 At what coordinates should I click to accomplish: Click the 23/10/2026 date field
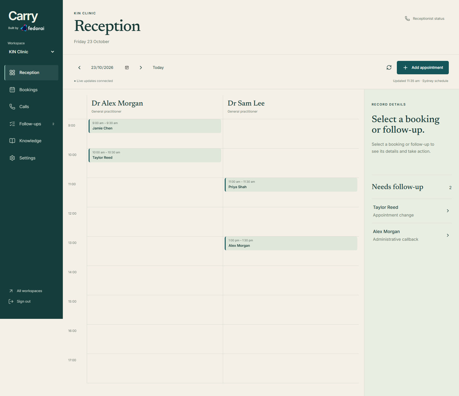(x=102, y=68)
